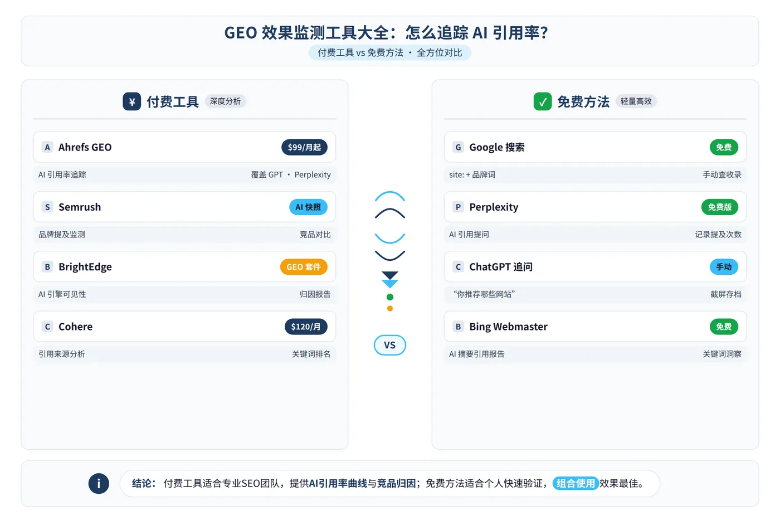780x520 pixels.
Task: Click the text site: + 品牌词
Action: pyautogui.click(x=472, y=174)
